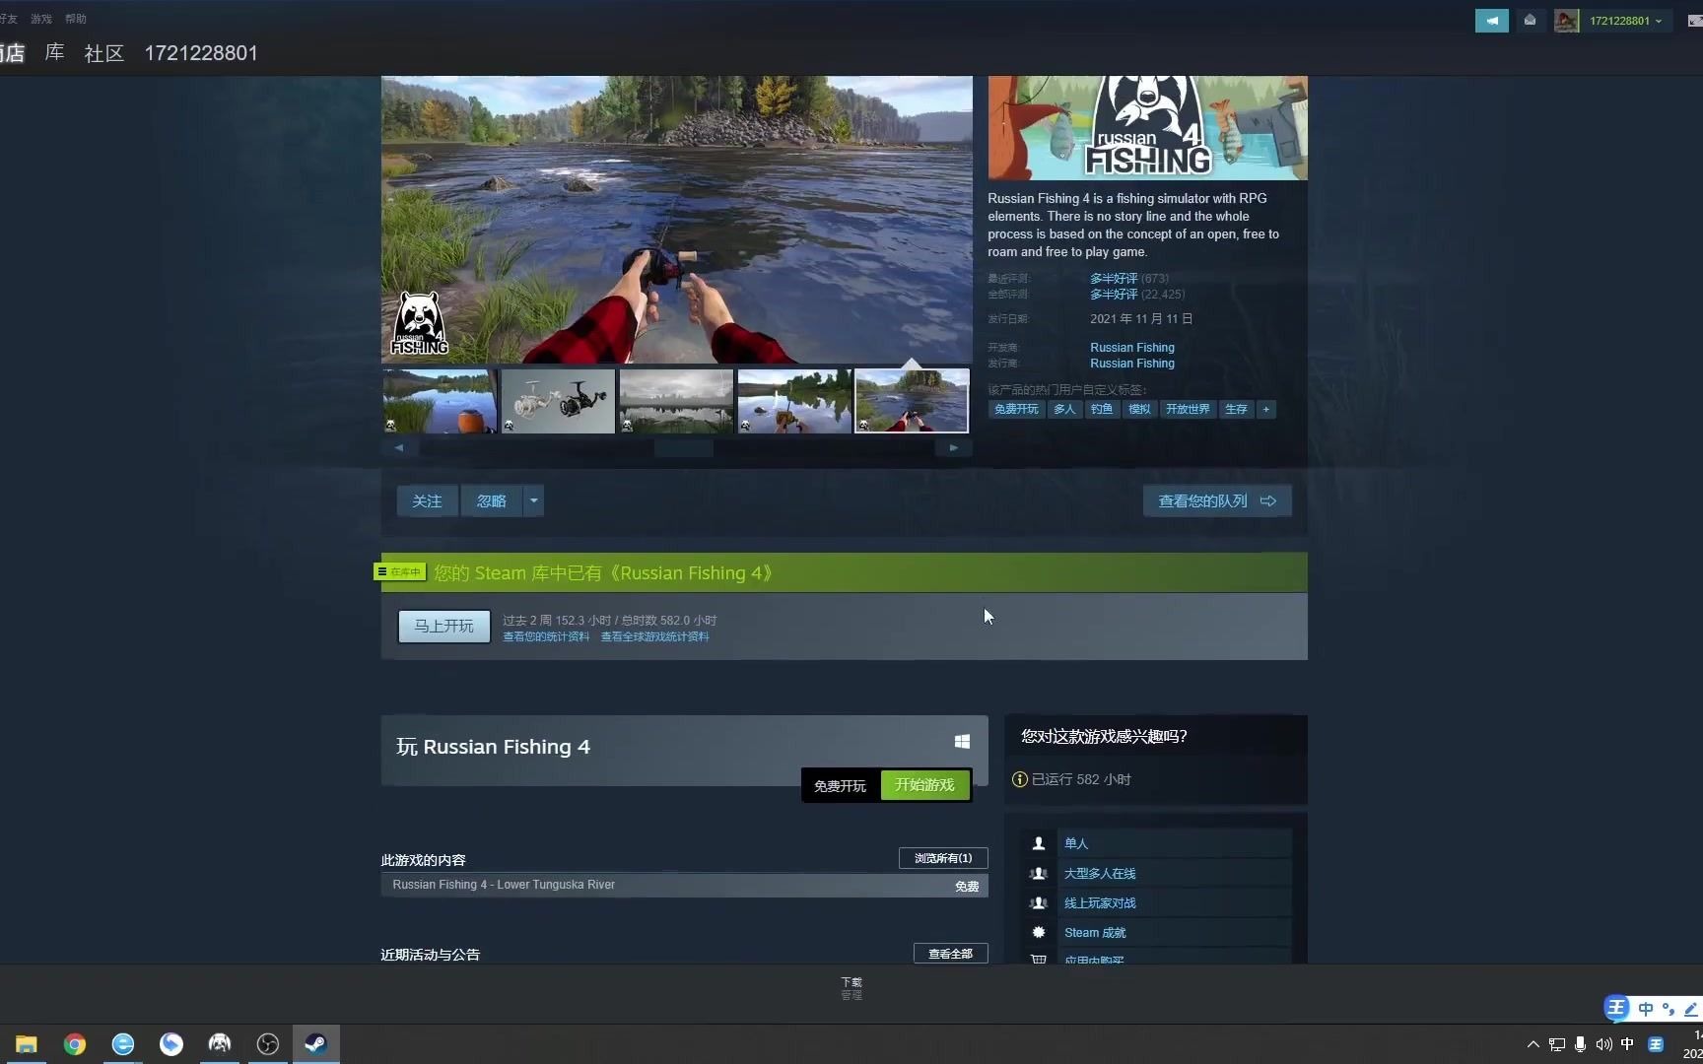Open the 1721228801 profile tab

tap(201, 53)
